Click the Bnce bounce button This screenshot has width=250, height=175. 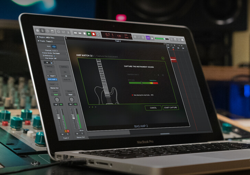[x=81, y=130]
